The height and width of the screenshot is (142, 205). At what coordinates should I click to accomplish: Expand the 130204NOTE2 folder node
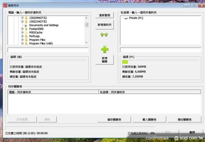[x=22, y=18]
